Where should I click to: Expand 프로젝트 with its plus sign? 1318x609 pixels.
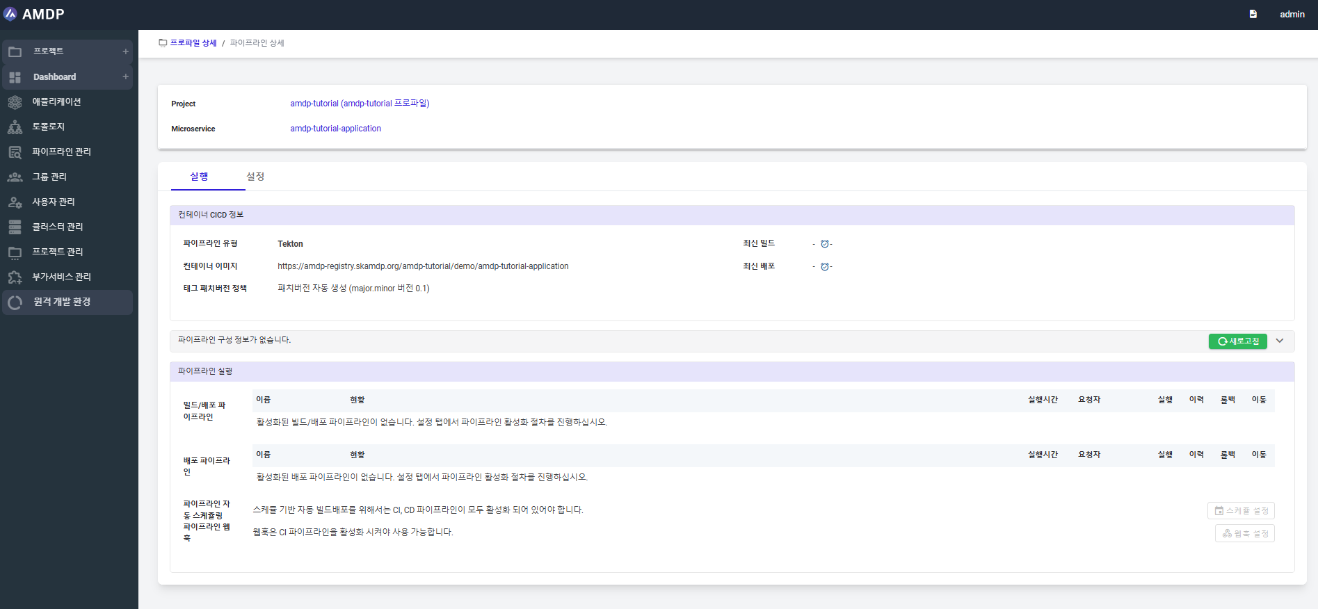[126, 51]
